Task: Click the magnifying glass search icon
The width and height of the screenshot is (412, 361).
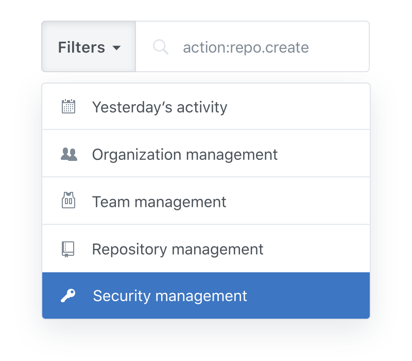Action: tap(161, 47)
